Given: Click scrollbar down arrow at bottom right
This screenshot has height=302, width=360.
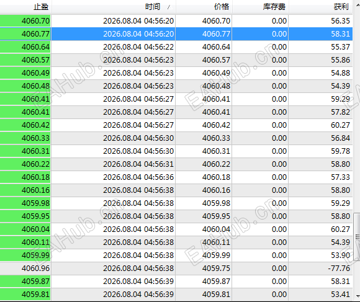Looking at the screenshot, I should pos(358,296).
